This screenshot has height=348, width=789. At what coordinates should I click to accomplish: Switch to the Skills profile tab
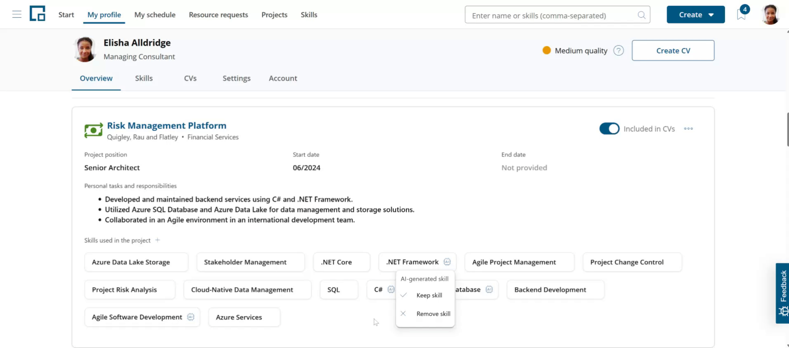point(144,78)
